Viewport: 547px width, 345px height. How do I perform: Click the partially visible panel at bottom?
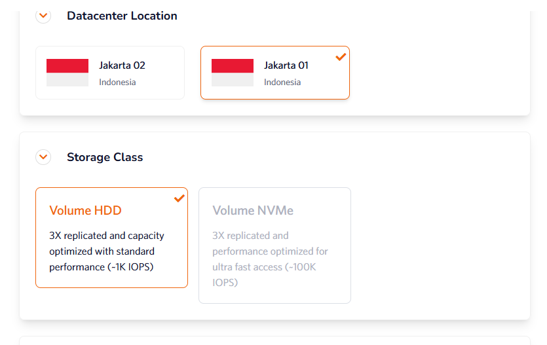point(274,340)
